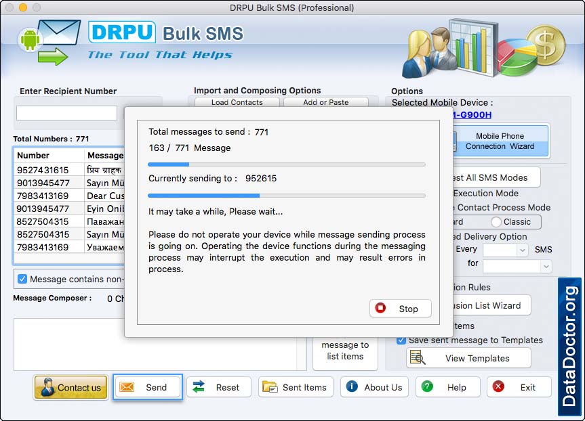Screen dimensions: 585x421
Task: Select the Eyin Oni row 9013945477
Action: 69,208
